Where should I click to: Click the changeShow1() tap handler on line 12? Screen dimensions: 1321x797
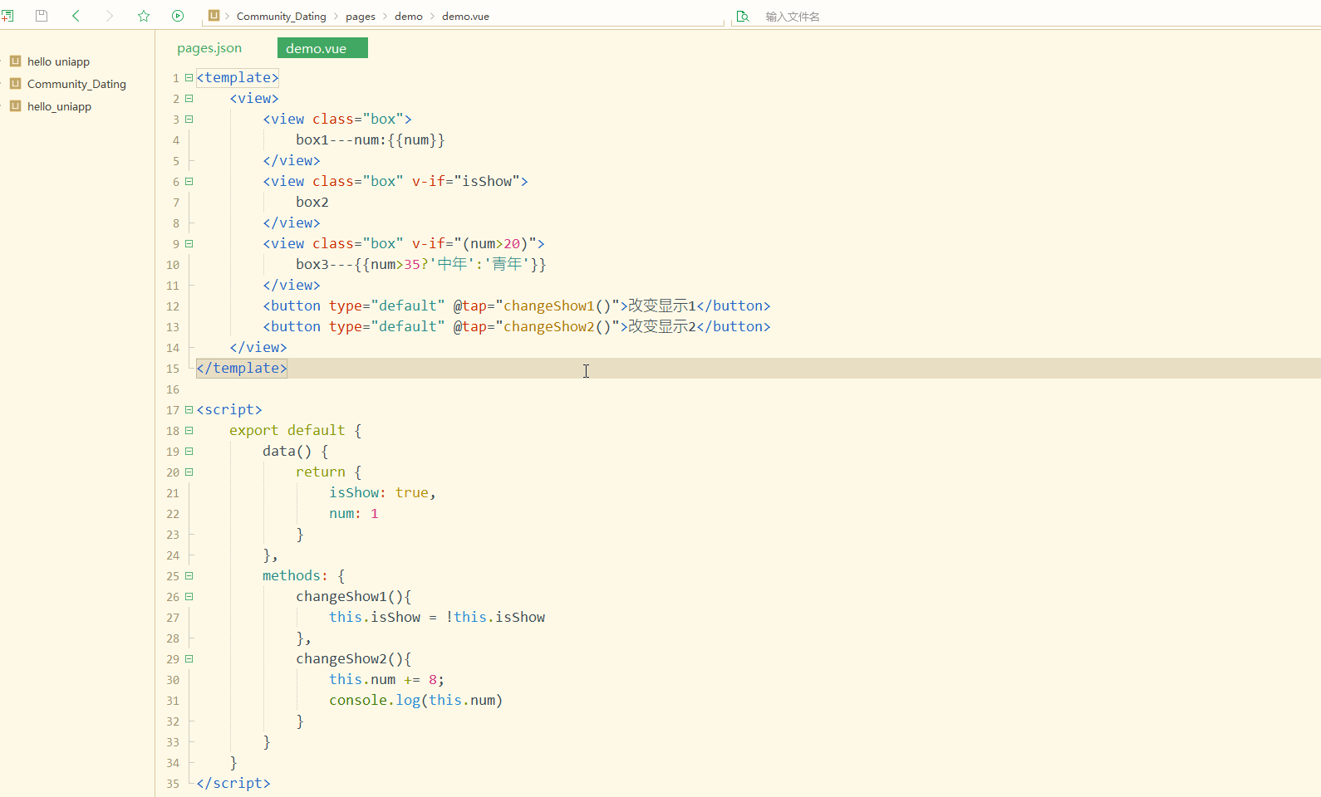click(557, 306)
